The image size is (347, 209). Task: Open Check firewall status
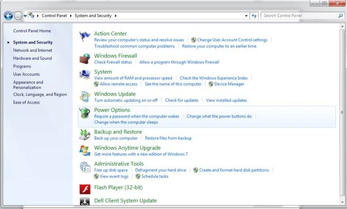113,62
